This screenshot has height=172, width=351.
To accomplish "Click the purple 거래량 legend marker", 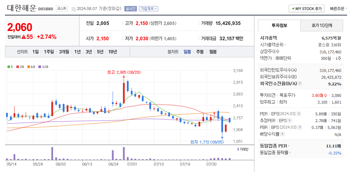I will click(238, 149).
